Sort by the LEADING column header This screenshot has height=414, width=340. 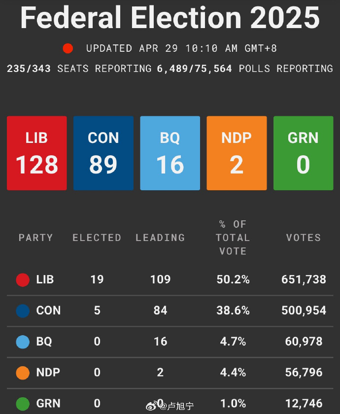click(x=160, y=238)
